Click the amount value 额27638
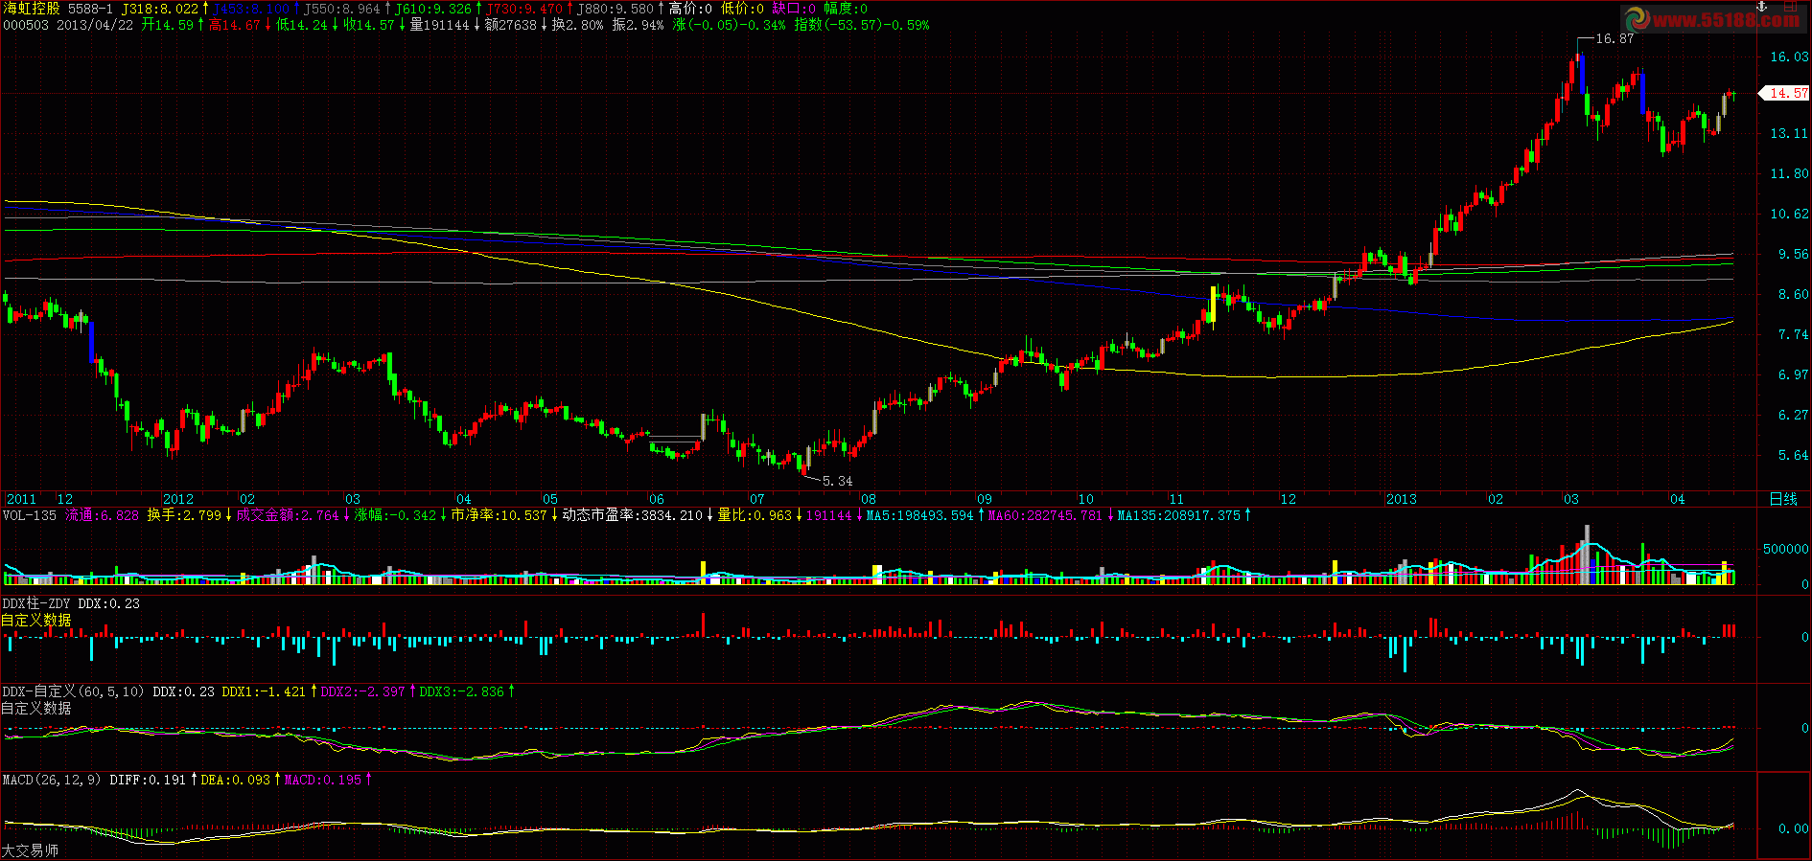The height and width of the screenshot is (861, 1812). click(x=511, y=25)
